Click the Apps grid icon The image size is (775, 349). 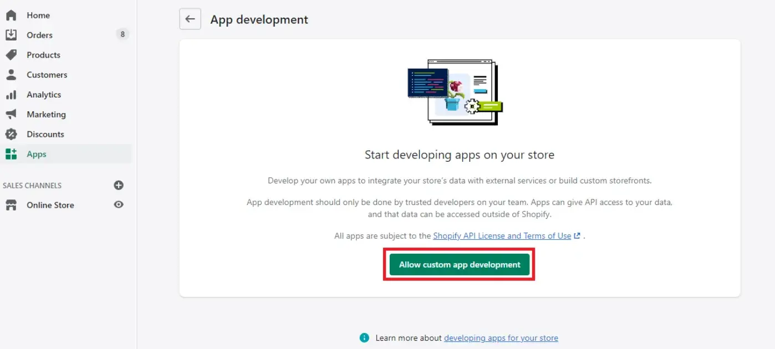[11, 154]
